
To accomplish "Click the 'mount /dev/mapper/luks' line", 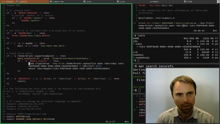I will [69, 69].
